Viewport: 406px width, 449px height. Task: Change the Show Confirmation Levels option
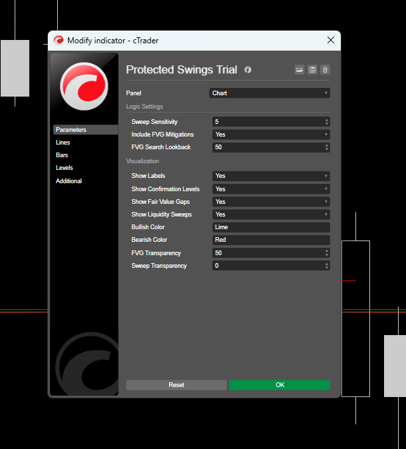[x=270, y=189]
